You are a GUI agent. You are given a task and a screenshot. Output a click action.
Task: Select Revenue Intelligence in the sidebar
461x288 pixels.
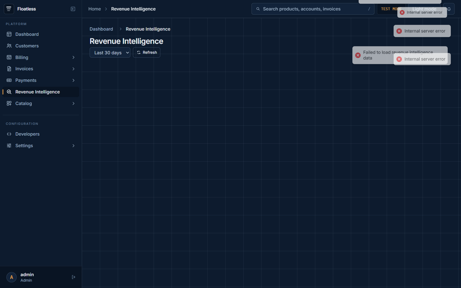[41, 92]
